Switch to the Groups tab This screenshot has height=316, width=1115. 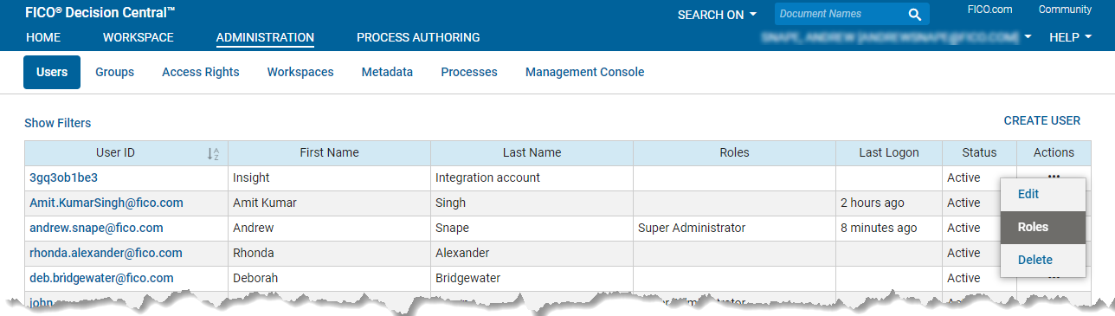pos(115,73)
